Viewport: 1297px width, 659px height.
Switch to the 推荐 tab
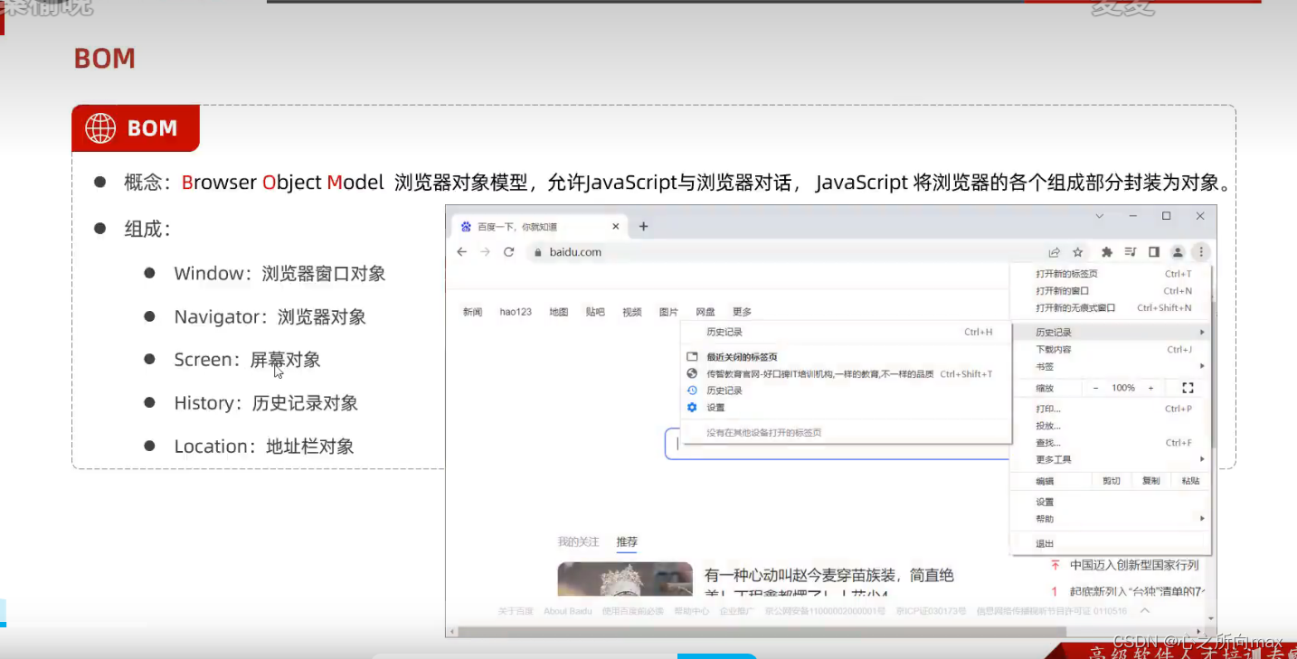pyautogui.click(x=627, y=541)
